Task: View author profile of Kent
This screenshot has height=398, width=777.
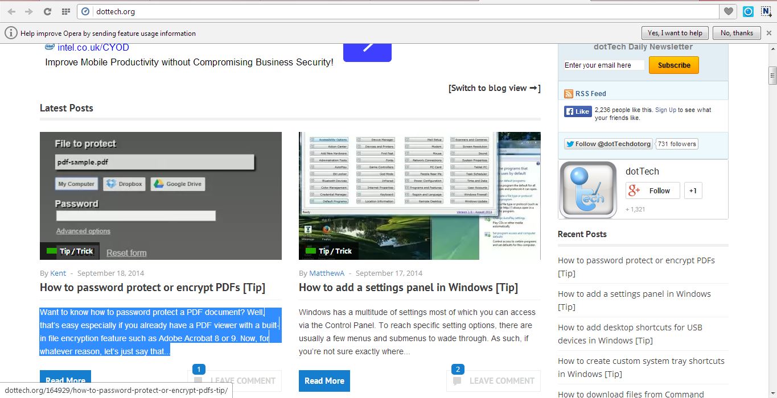Action: [57, 273]
